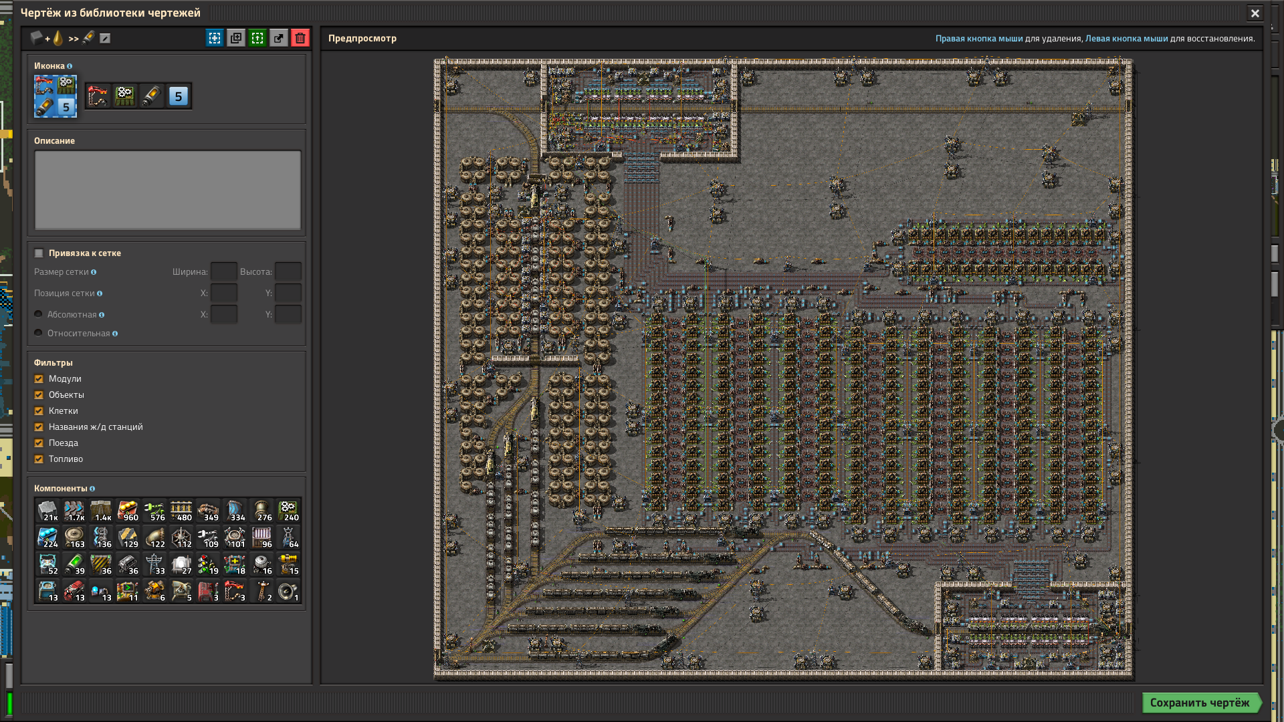Delete the blueprint with the red trash button
The height and width of the screenshot is (722, 1284).
(300, 38)
